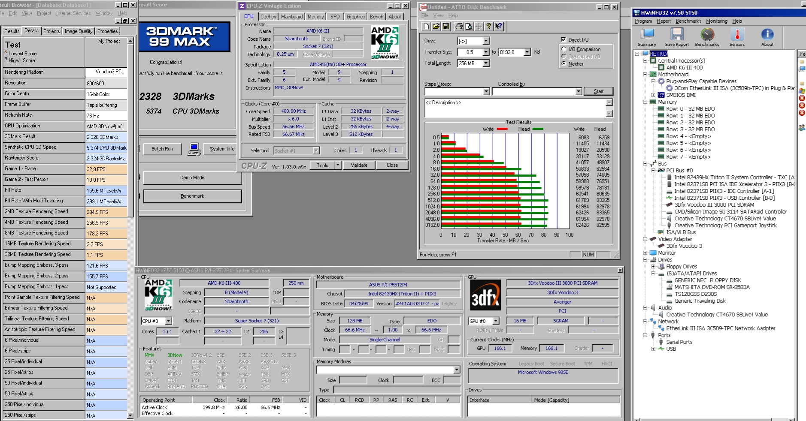The width and height of the screenshot is (806, 421).
Task: Open the Stripe Group dropdown
Action: [x=486, y=92]
